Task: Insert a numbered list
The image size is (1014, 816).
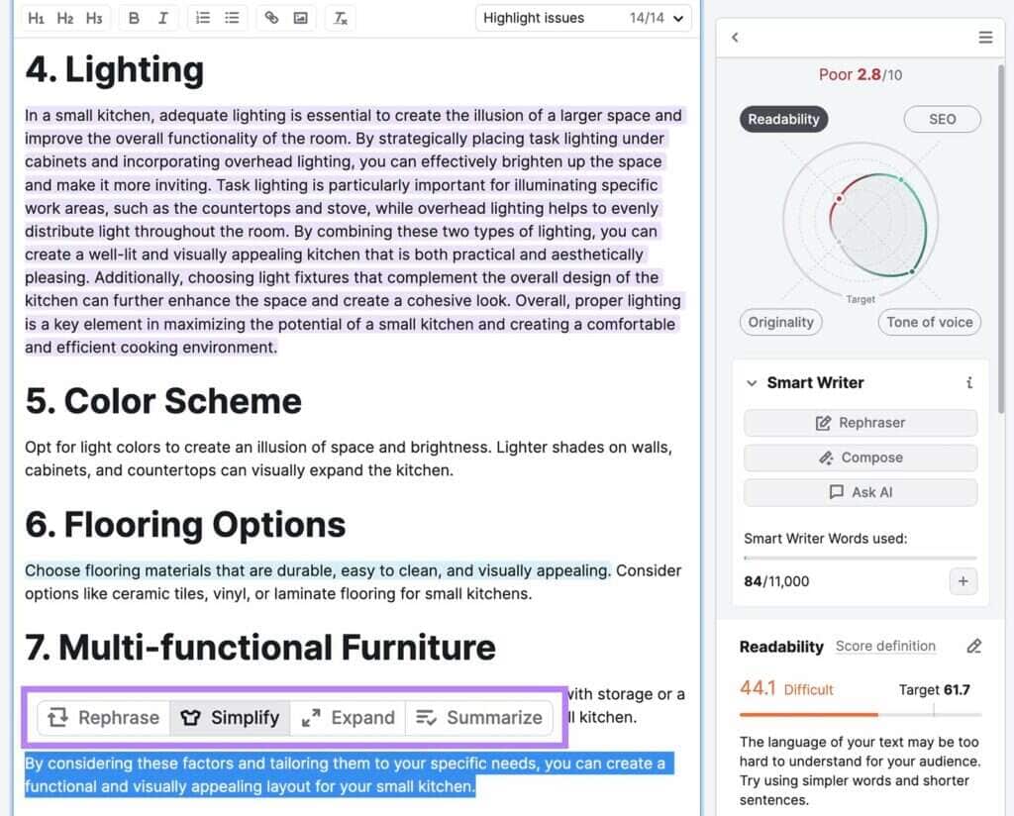Action: tap(203, 18)
